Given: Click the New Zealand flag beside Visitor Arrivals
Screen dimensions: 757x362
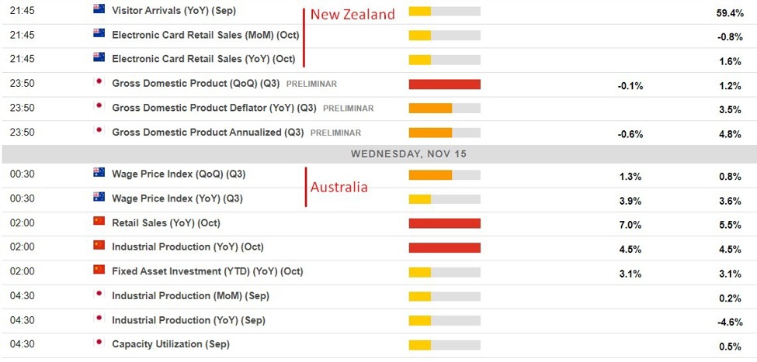Looking at the screenshot, I should (x=99, y=9).
